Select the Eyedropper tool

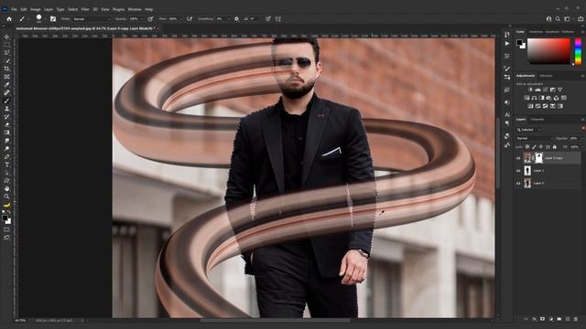6,85
